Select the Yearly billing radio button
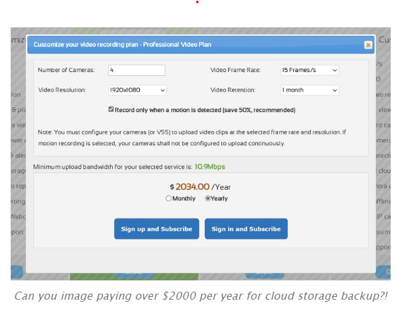The image size is (406, 309). coord(208,198)
